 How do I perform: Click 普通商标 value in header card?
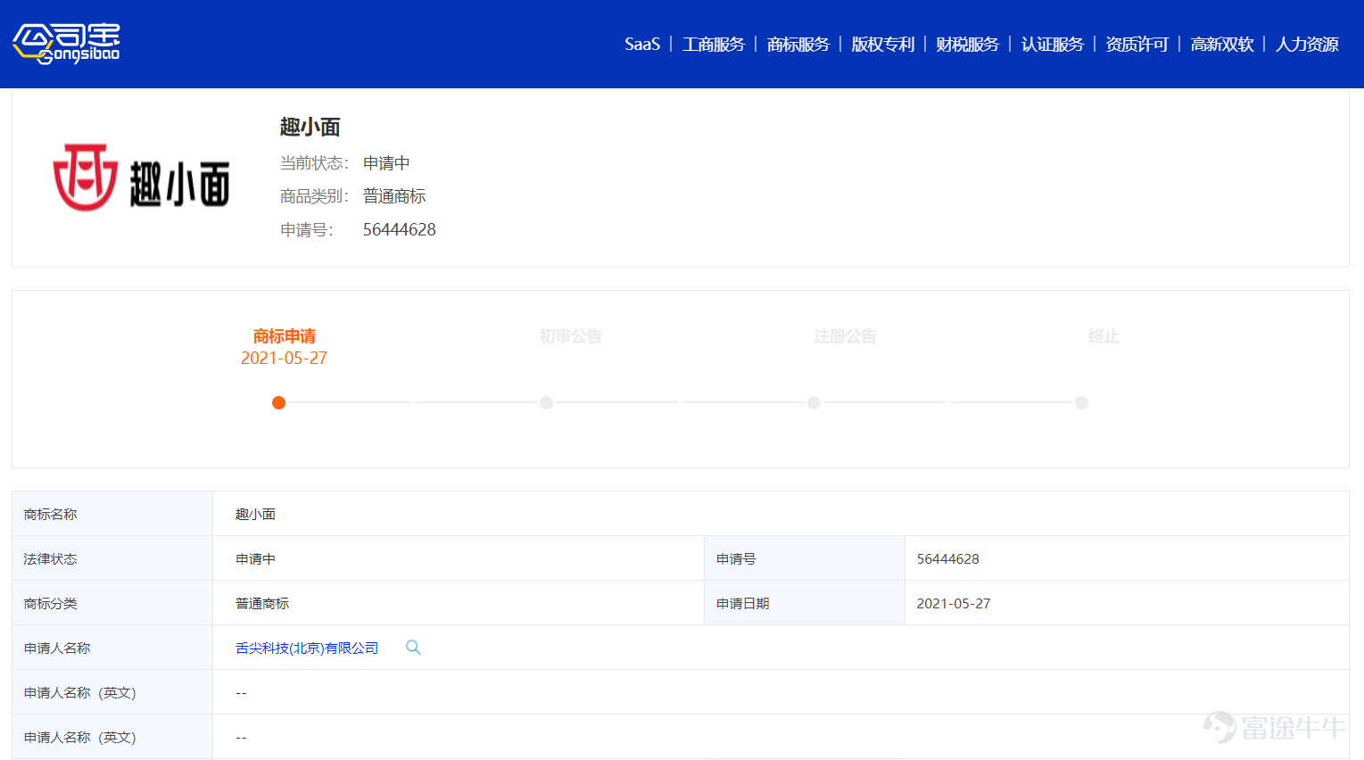click(394, 196)
